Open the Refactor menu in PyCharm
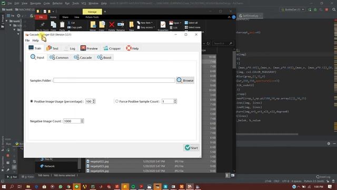Viewport: 337px width, 190px height. tap(57, 4)
